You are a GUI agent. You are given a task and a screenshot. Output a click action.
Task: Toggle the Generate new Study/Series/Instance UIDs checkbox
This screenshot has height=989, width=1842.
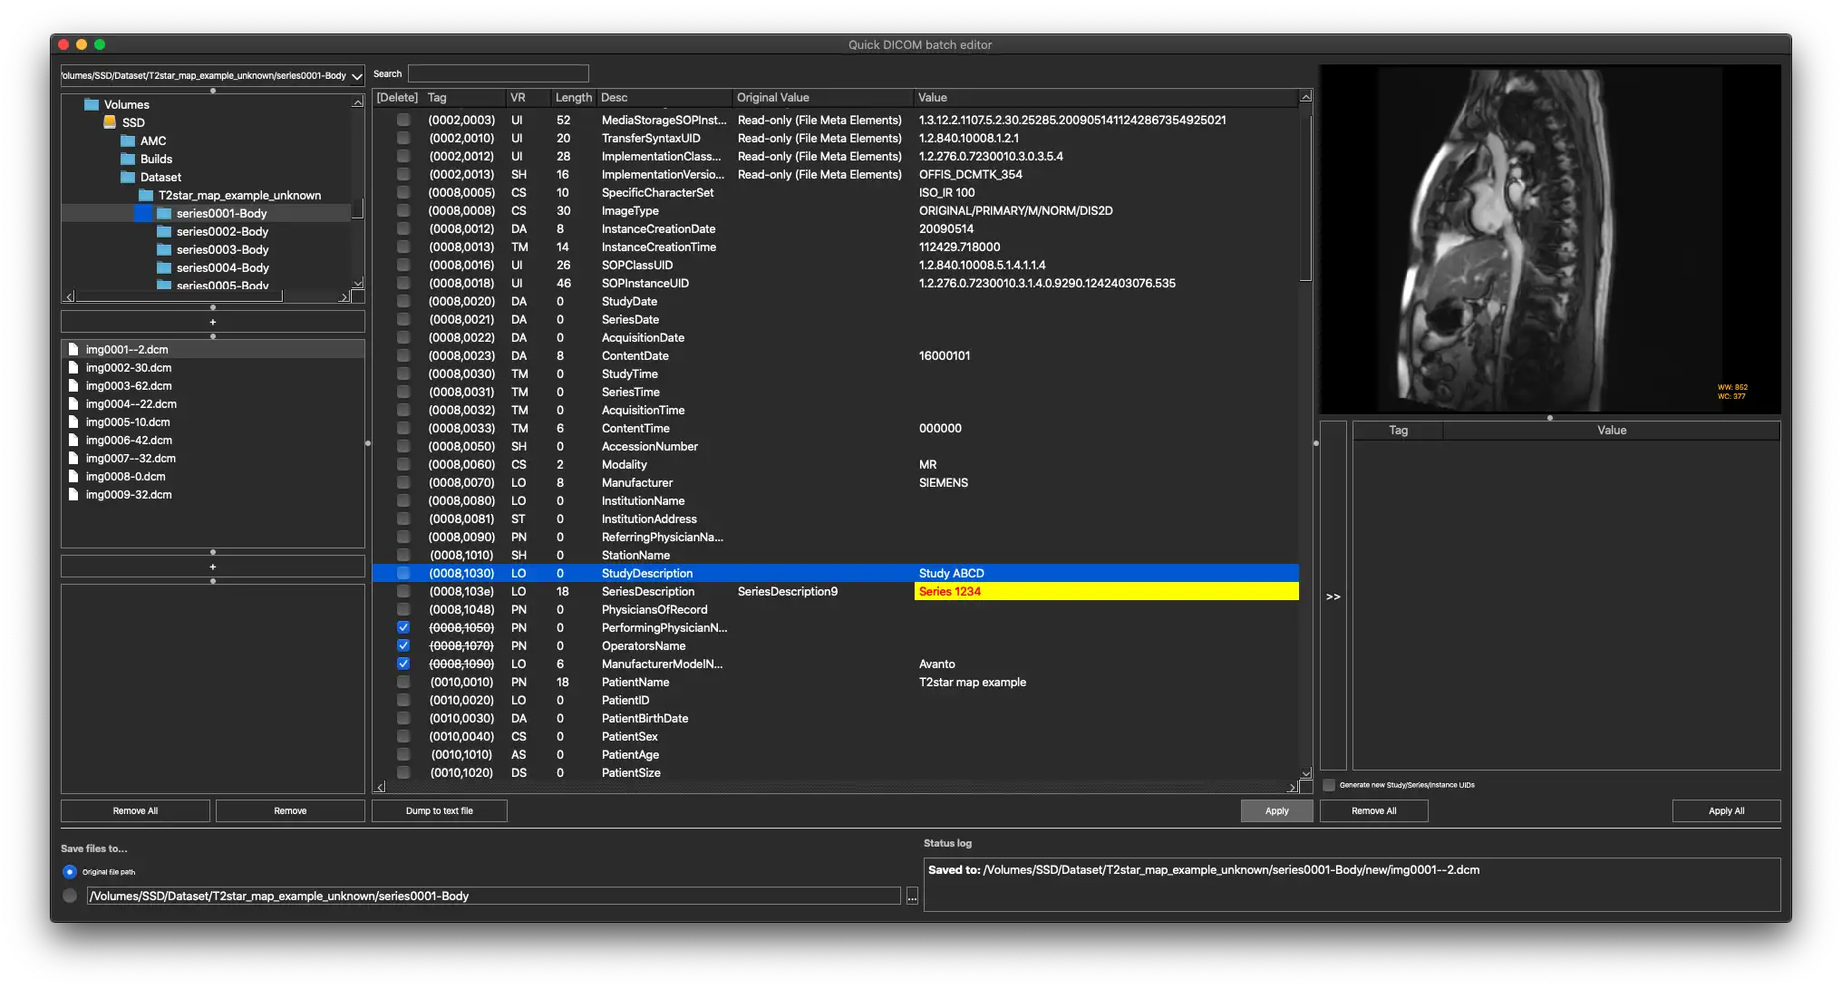click(x=1329, y=784)
